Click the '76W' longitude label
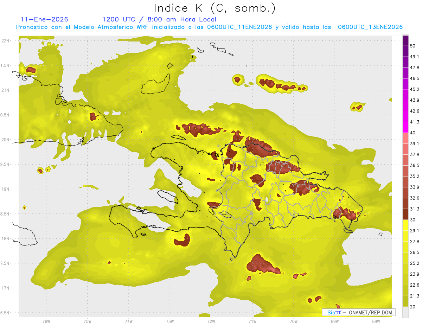Screen dimensions: 422x326 46,321
